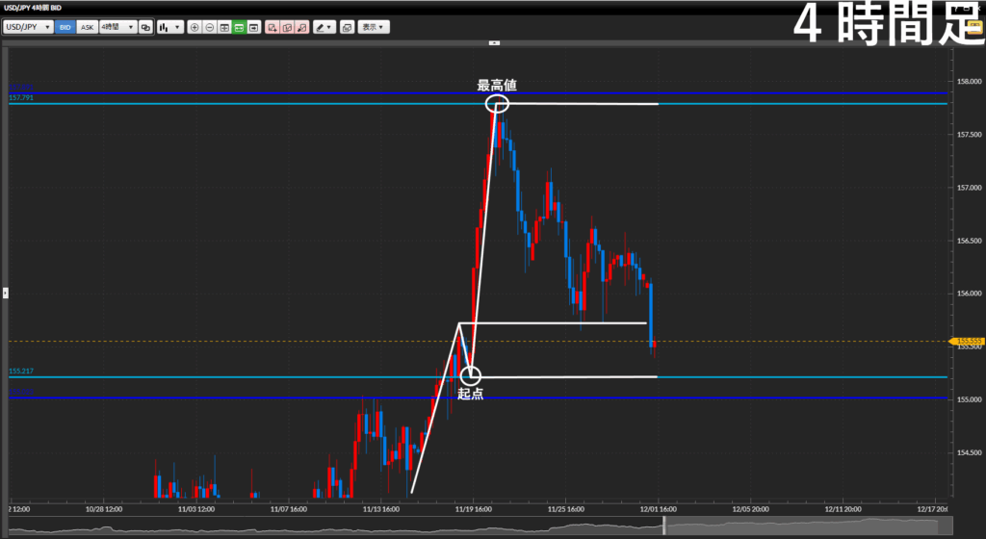
Task: Click the scroll-to-latest candle icon
Action: pyautogui.click(x=253, y=27)
